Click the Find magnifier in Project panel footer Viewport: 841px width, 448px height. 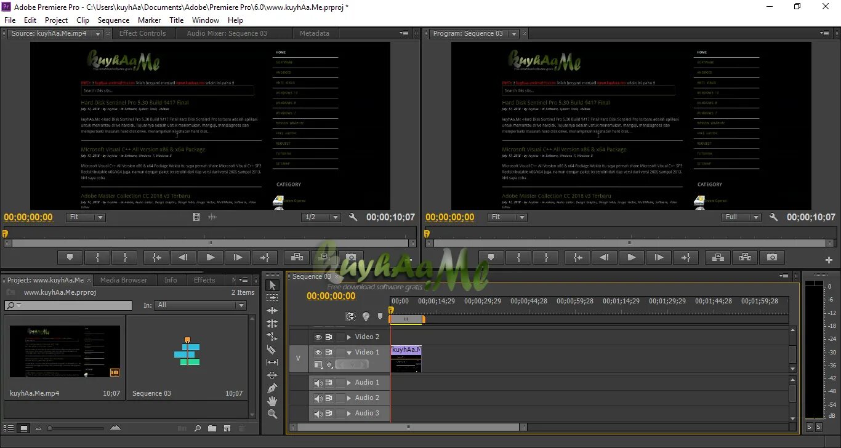tap(198, 428)
